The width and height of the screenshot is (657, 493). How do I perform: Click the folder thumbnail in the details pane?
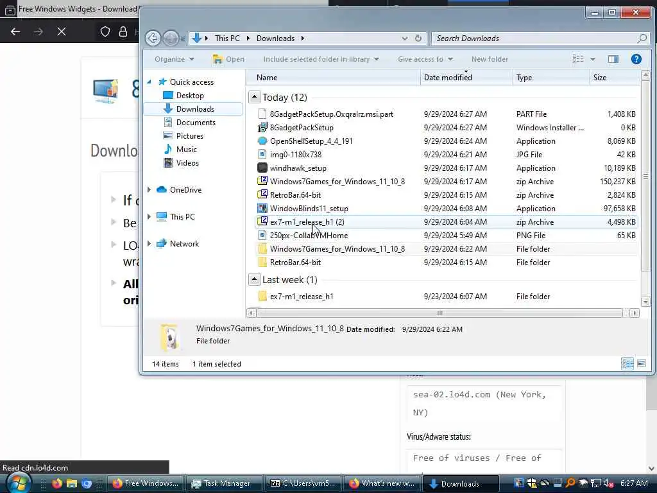pyautogui.click(x=169, y=336)
